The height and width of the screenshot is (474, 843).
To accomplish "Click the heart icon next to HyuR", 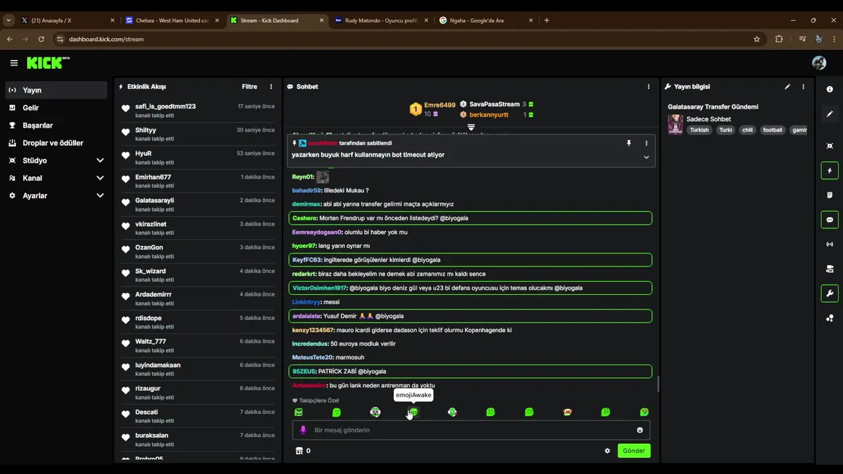I will point(126,155).
